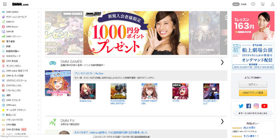Open the Facebook account icon

pos(249,106)
